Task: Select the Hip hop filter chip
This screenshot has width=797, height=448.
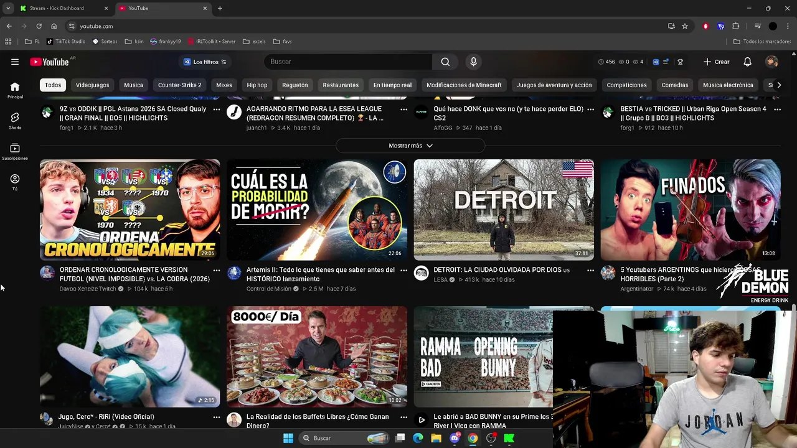Action: click(x=257, y=85)
